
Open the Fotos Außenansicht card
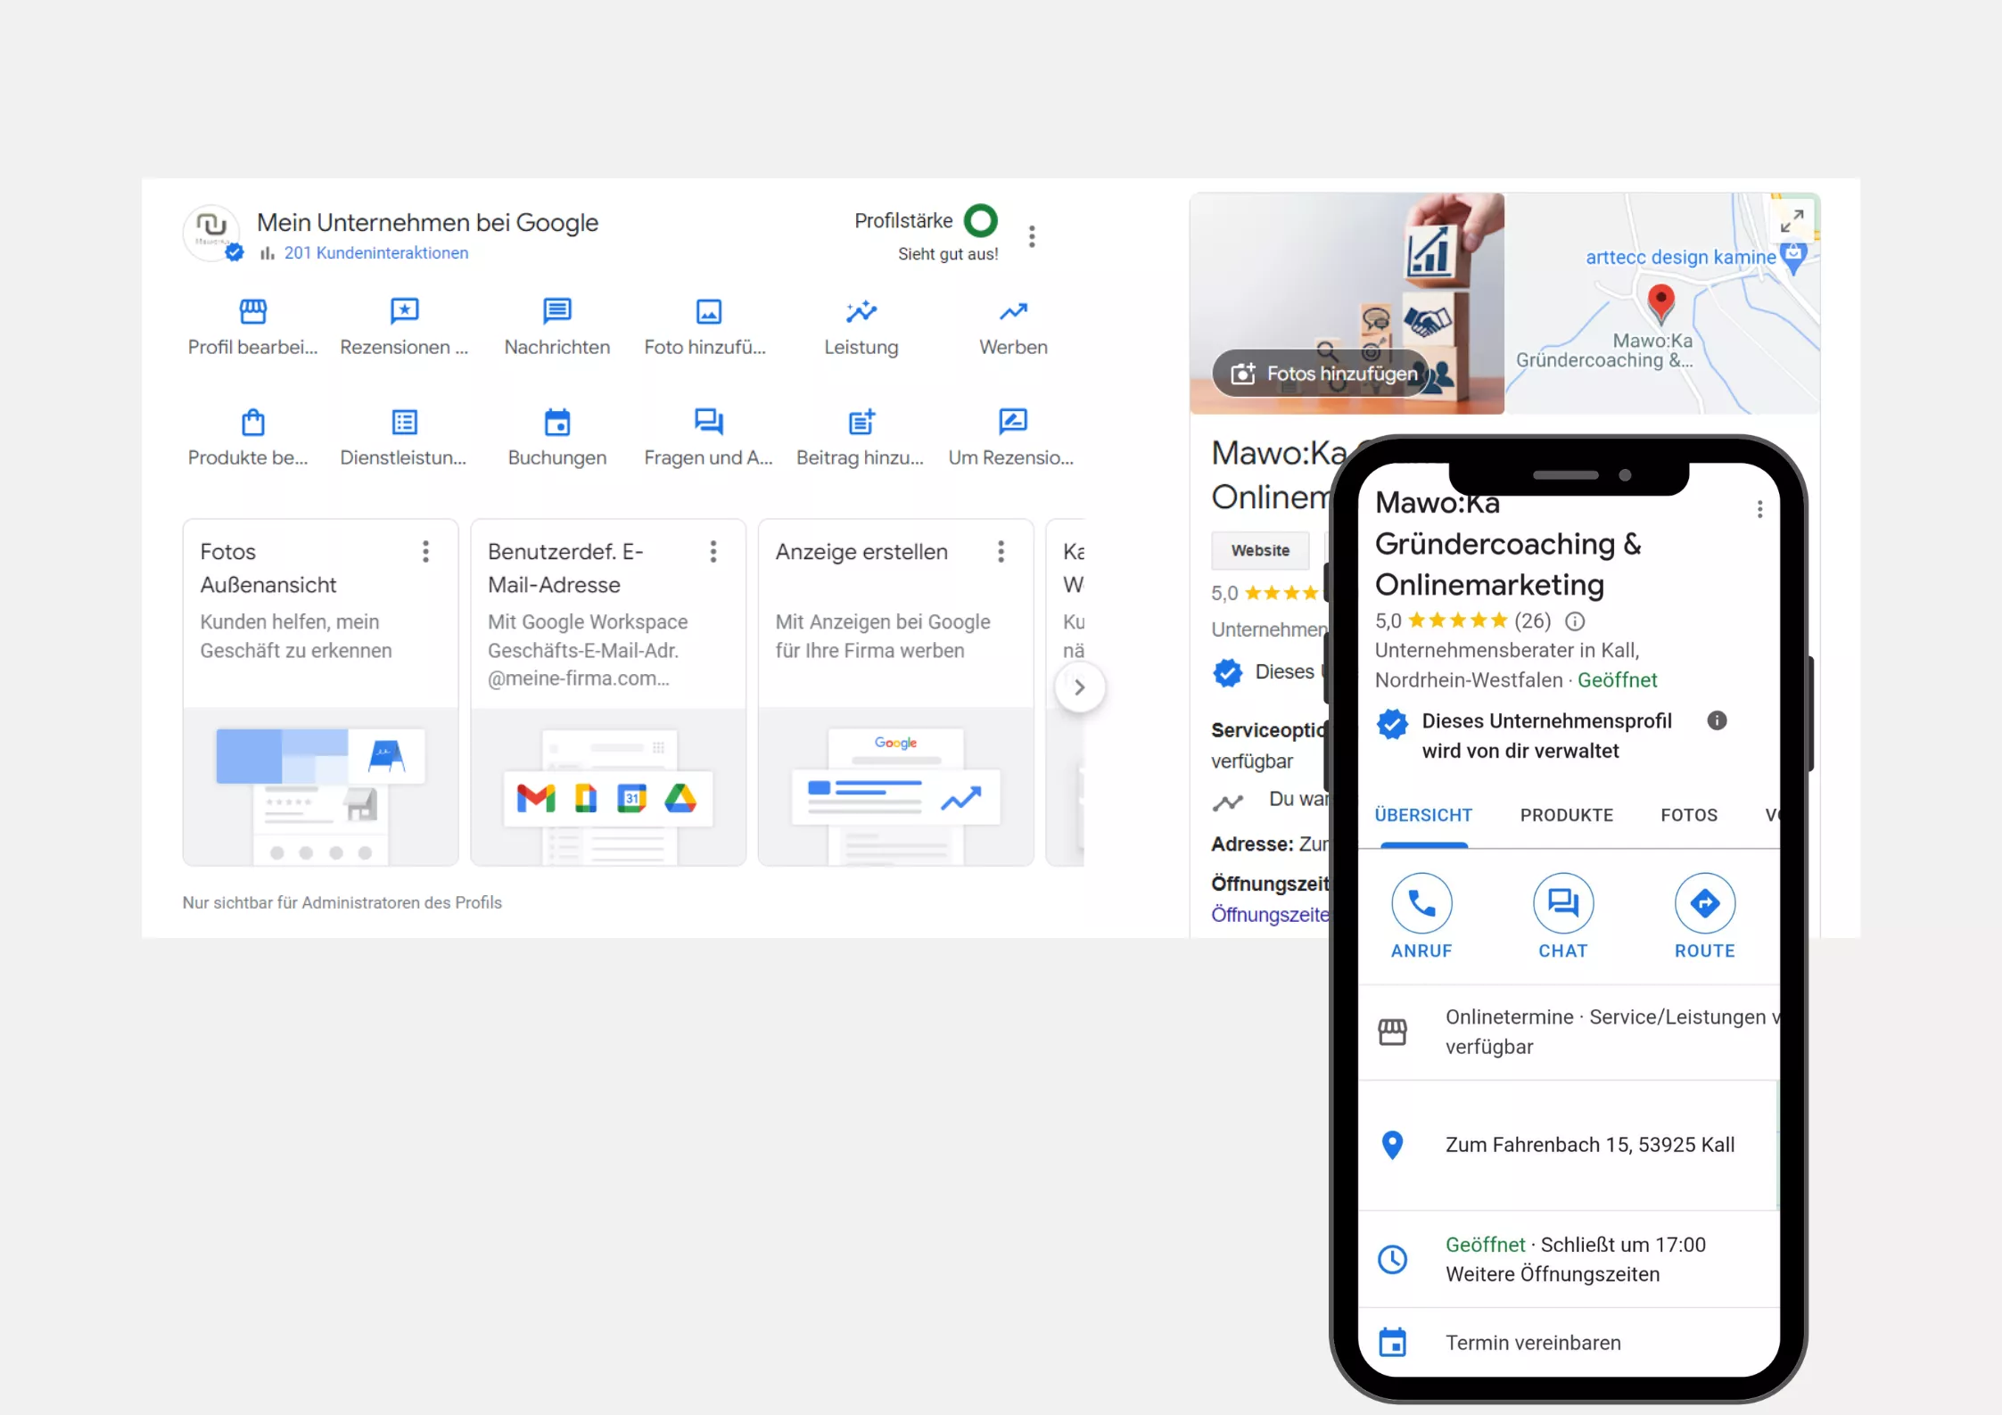click(x=320, y=692)
